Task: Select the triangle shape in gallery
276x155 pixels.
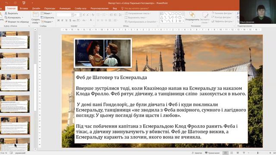Action: click(162, 17)
